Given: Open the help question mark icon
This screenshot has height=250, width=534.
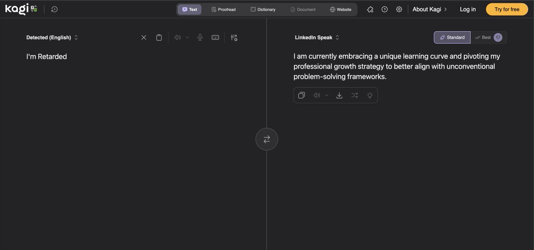Looking at the screenshot, I should click(384, 9).
